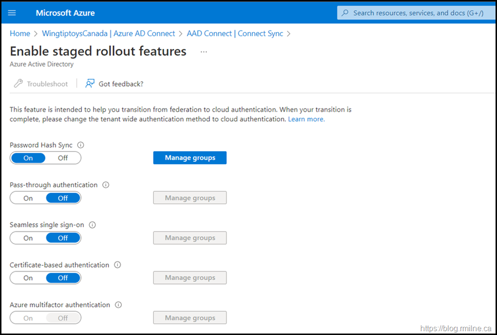Focus the search resources input field
The height and width of the screenshot is (335, 497).
(417, 13)
